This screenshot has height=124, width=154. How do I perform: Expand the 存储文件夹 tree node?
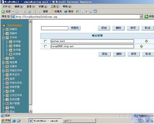coord(3,71)
